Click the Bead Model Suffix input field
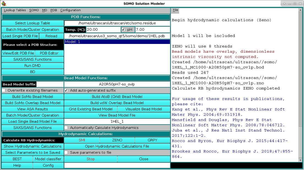The width and height of the screenshot is (304, 170). click(50, 84)
